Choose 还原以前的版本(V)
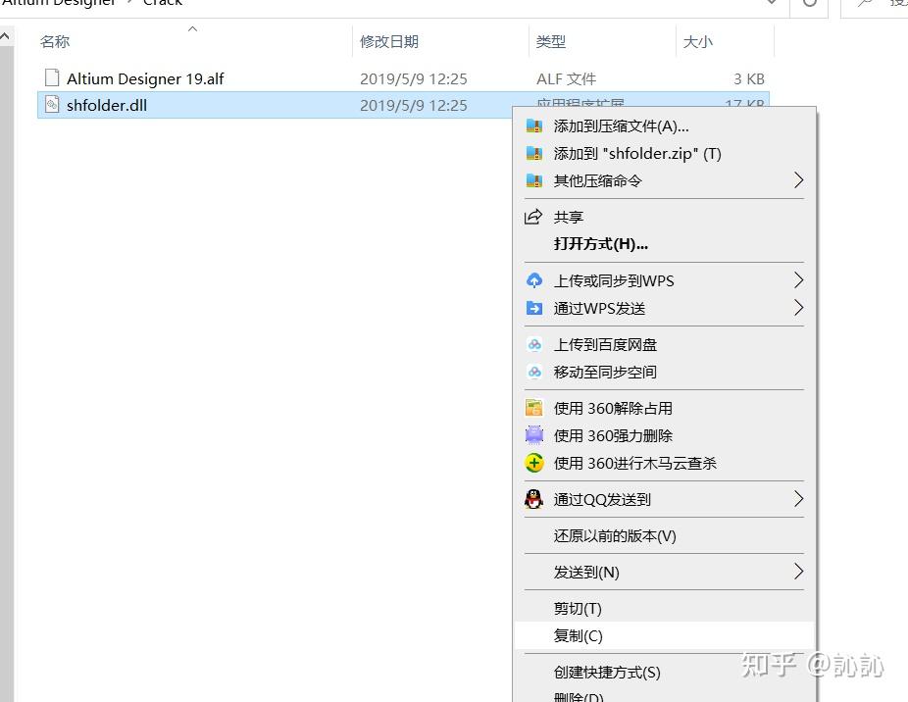 point(664,535)
